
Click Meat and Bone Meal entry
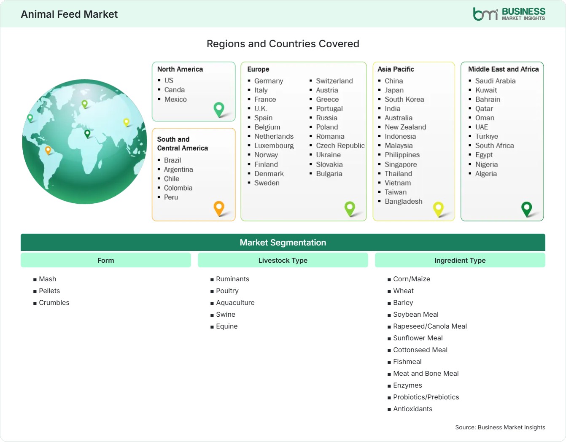pyautogui.click(x=426, y=374)
